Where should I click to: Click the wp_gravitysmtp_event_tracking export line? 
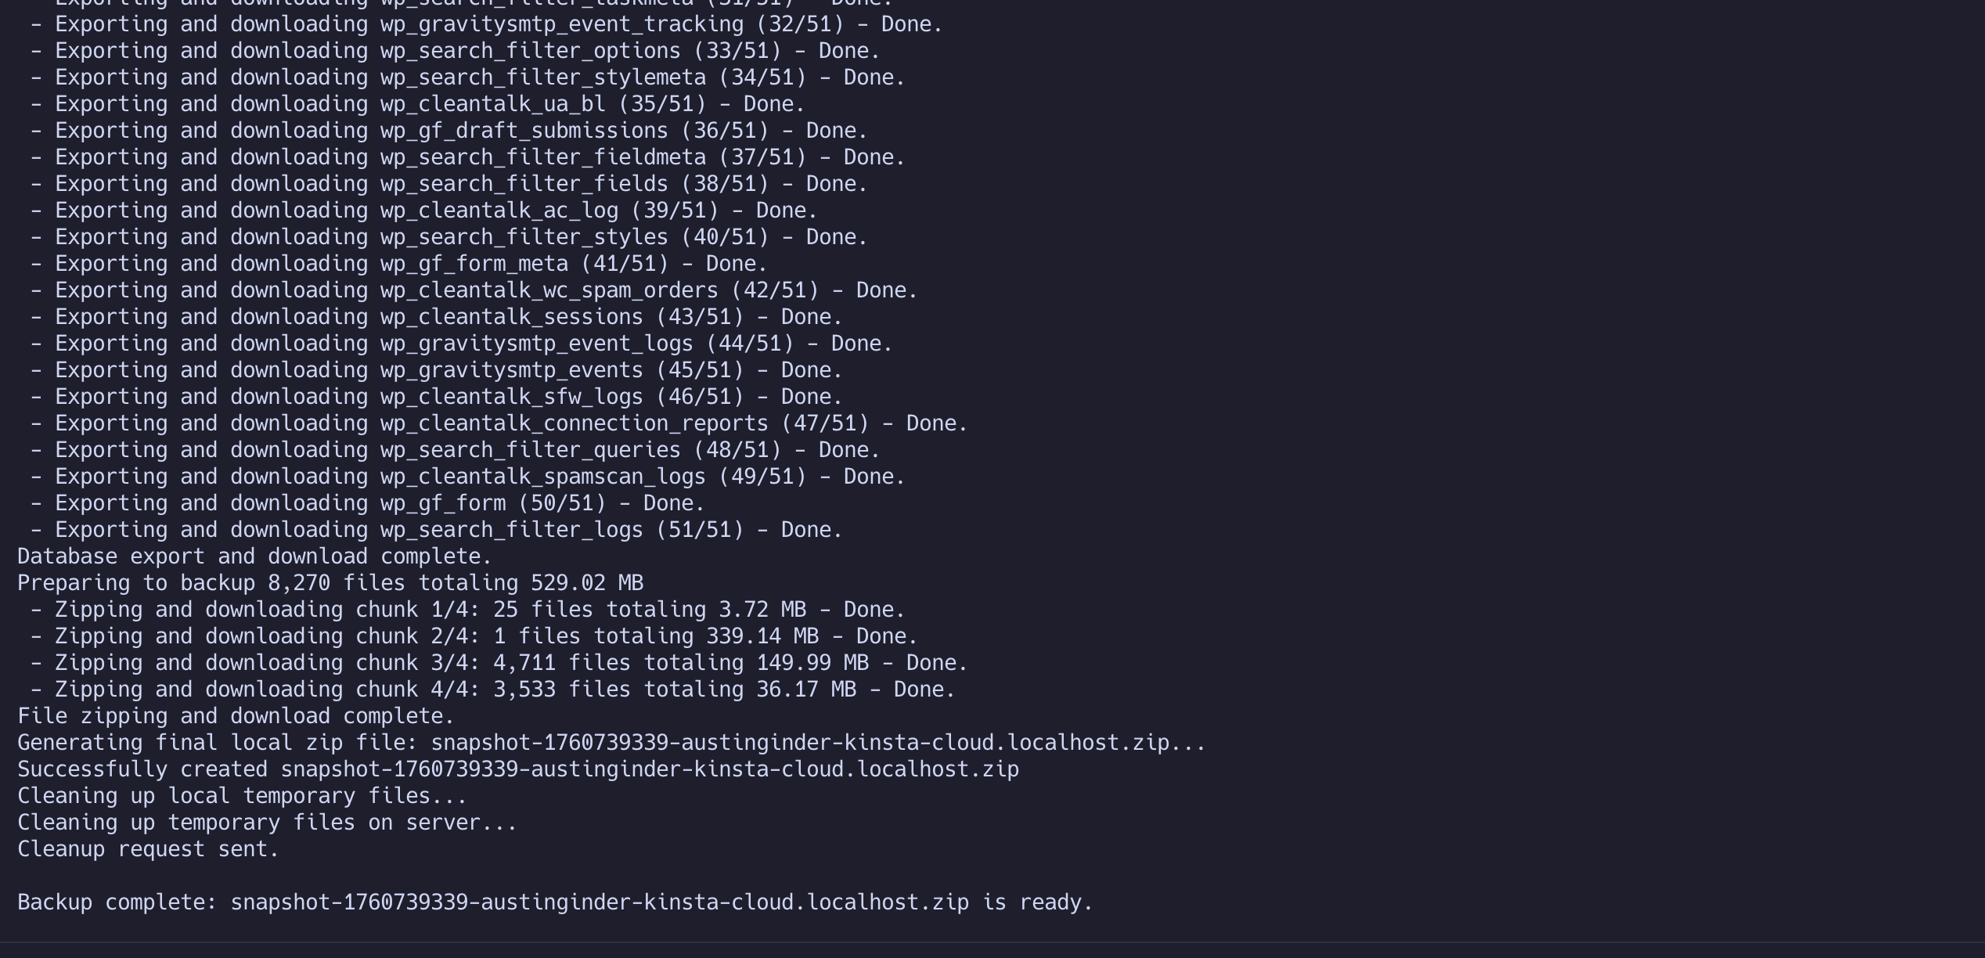coord(485,25)
